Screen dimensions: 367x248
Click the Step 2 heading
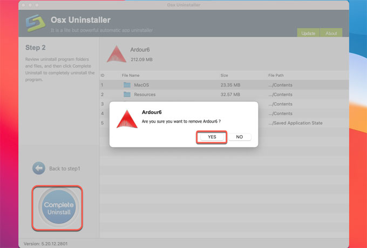tap(35, 48)
